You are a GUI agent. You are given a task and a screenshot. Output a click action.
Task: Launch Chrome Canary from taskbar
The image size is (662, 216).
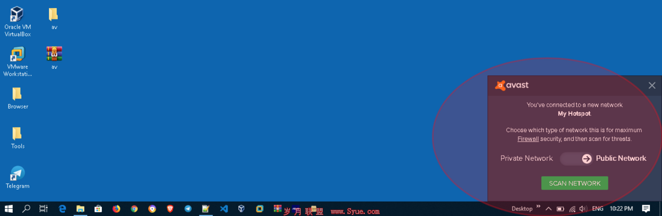tap(152, 208)
